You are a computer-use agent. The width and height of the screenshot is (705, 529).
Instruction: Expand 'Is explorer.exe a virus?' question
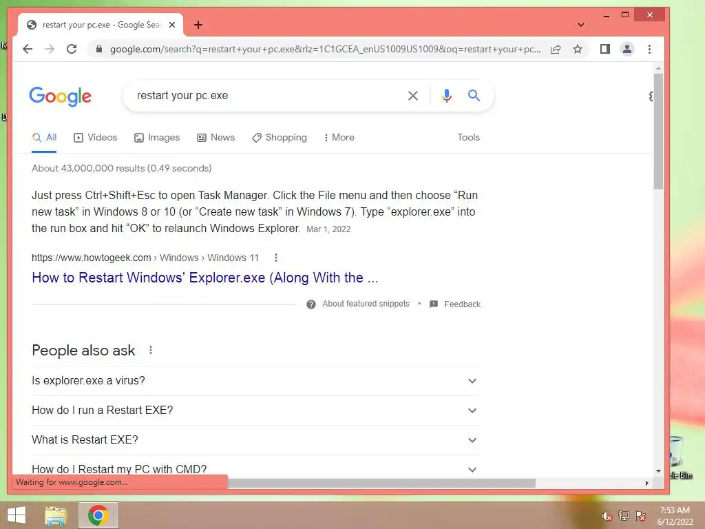pos(255,380)
